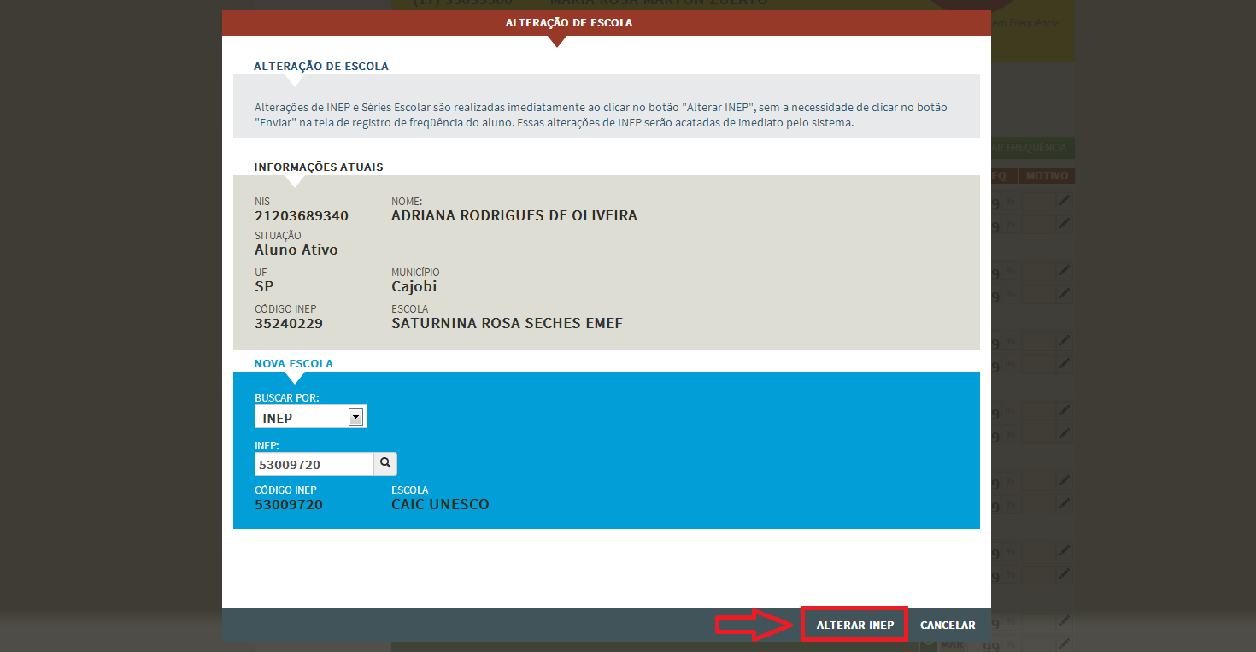Click the ALTERAÇÃO DE ESCOLA dialog title bar
Screen dimensions: 1256x652
607,23
